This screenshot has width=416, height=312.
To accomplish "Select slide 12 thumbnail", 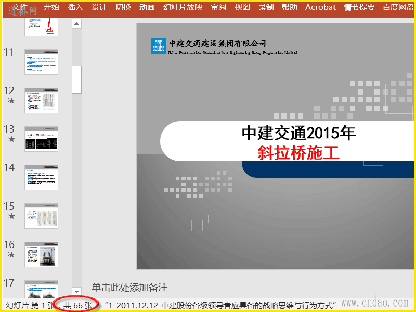I will 42,100.
